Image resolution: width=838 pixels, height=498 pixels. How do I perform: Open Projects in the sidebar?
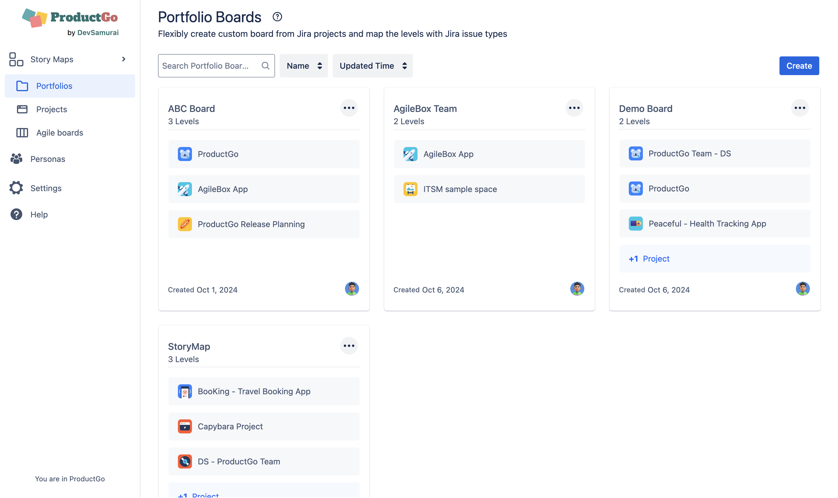51,109
